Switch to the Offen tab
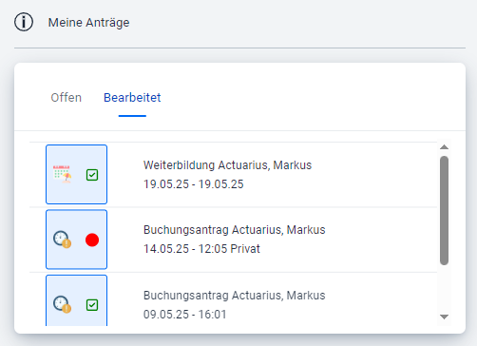Image resolution: width=477 pixels, height=346 pixels. [x=67, y=98]
